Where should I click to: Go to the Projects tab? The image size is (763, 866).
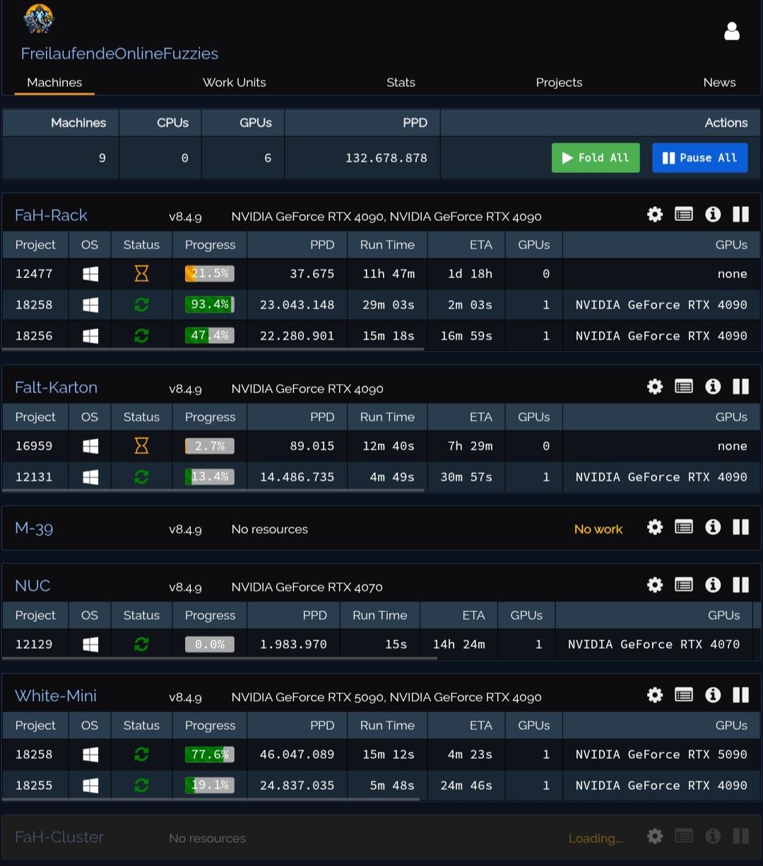tap(559, 83)
